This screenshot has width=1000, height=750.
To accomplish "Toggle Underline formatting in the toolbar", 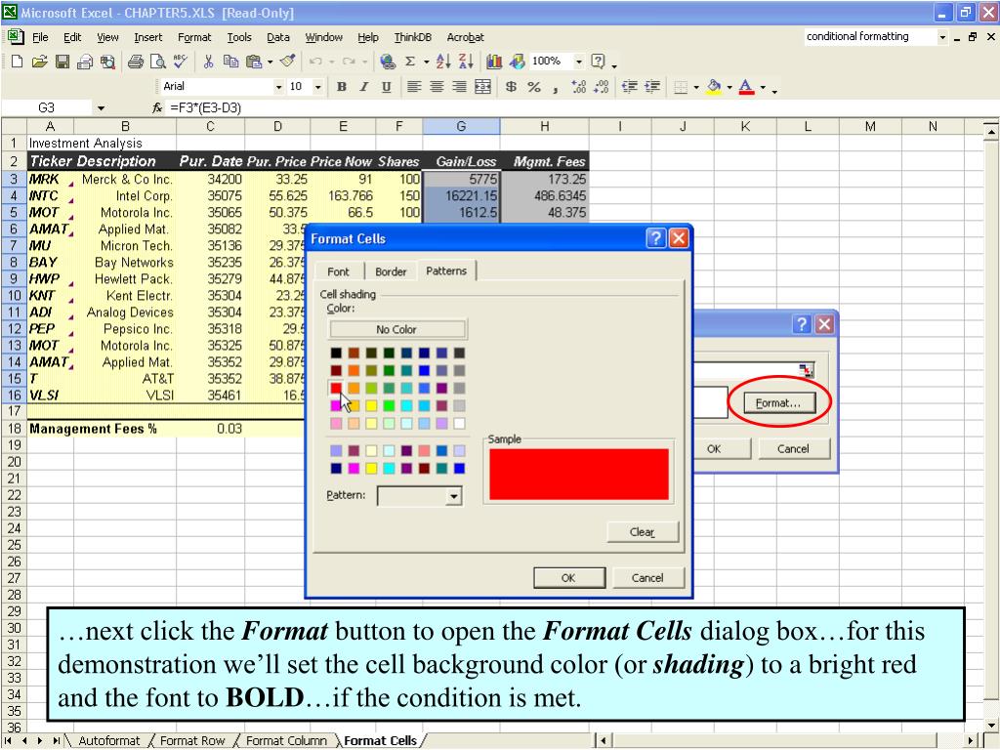I will [x=387, y=87].
